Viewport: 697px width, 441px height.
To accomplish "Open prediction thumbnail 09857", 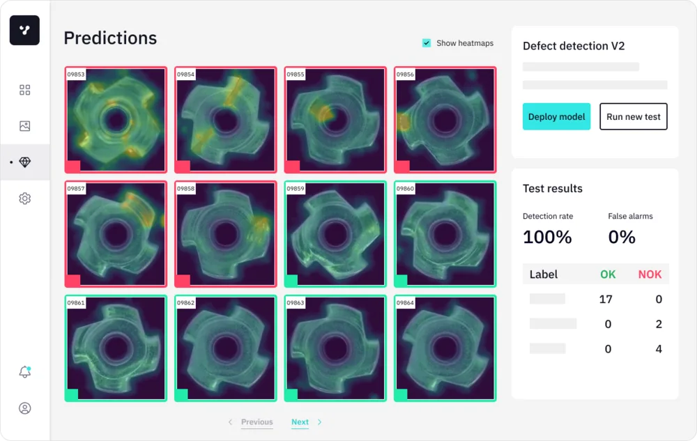I will tap(116, 234).
